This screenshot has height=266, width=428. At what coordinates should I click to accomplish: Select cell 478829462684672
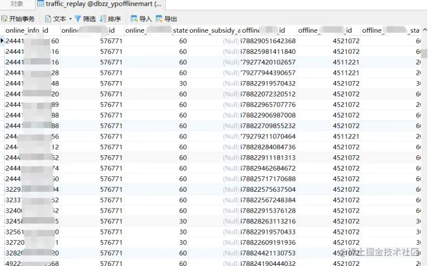click(268, 168)
